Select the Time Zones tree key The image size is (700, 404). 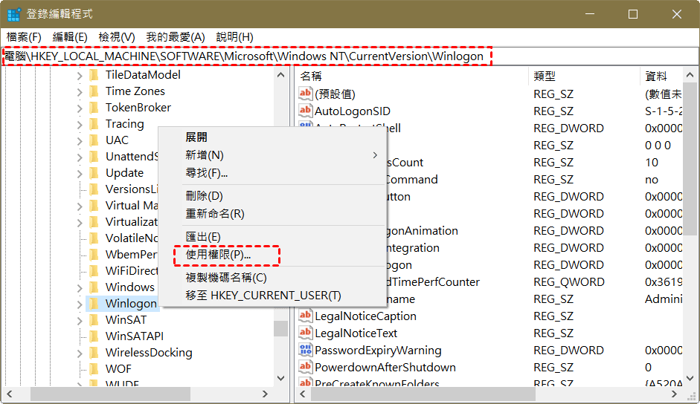(x=135, y=91)
